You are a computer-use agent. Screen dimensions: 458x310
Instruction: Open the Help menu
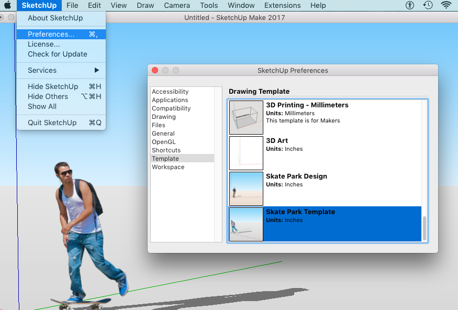click(x=318, y=5)
